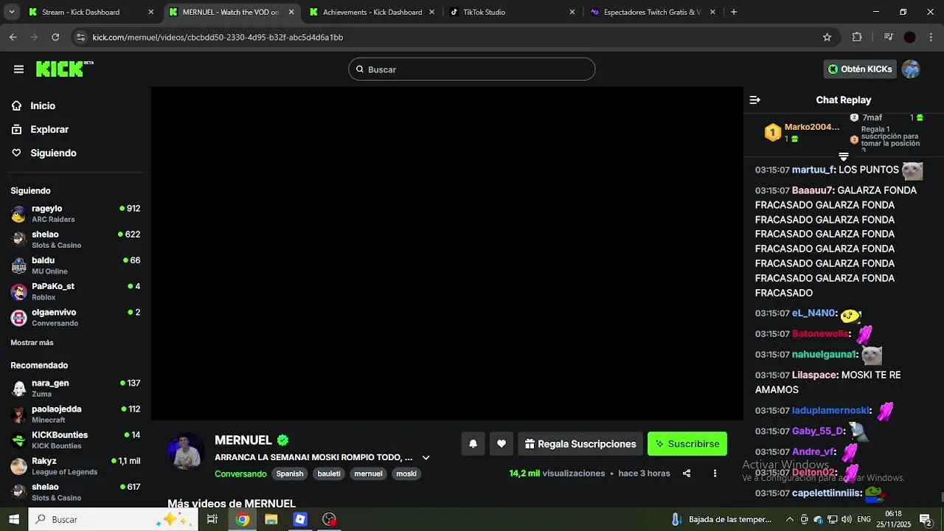
Task: Open recommended Rakyz channel
Action: click(x=75, y=466)
